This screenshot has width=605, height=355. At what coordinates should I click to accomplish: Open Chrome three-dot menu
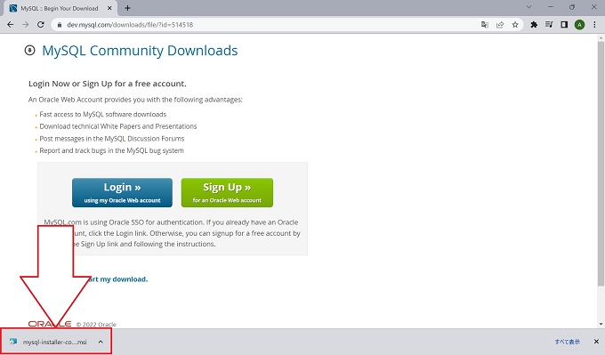[594, 25]
